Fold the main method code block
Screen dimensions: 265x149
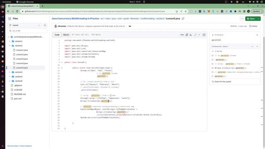[x=62, y=68]
